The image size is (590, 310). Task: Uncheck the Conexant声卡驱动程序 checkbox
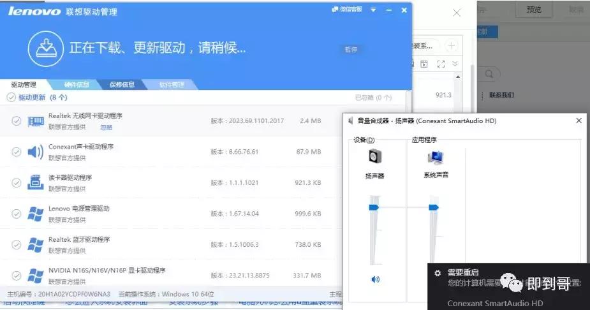click(x=16, y=152)
